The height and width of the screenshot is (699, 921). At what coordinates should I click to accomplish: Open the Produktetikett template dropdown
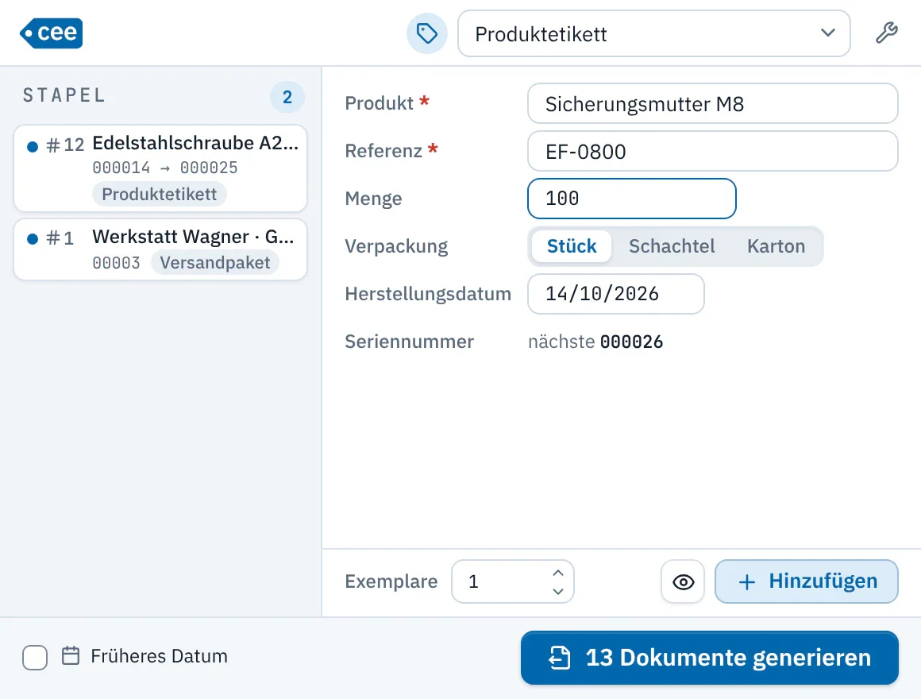pos(653,33)
